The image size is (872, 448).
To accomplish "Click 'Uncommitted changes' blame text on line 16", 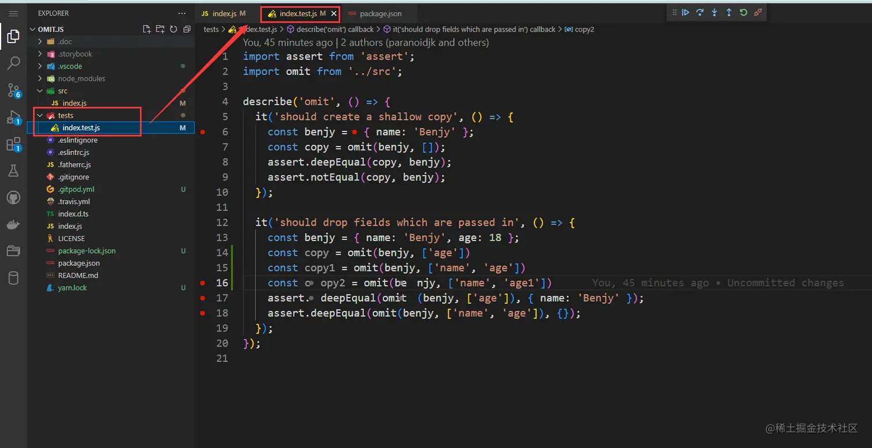I will coord(785,283).
